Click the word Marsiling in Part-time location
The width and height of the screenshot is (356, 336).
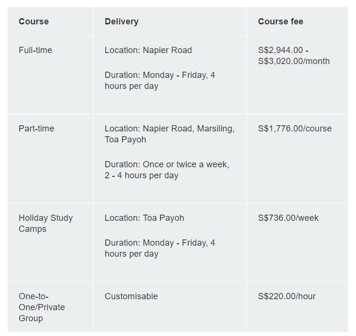[x=217, y=129]
